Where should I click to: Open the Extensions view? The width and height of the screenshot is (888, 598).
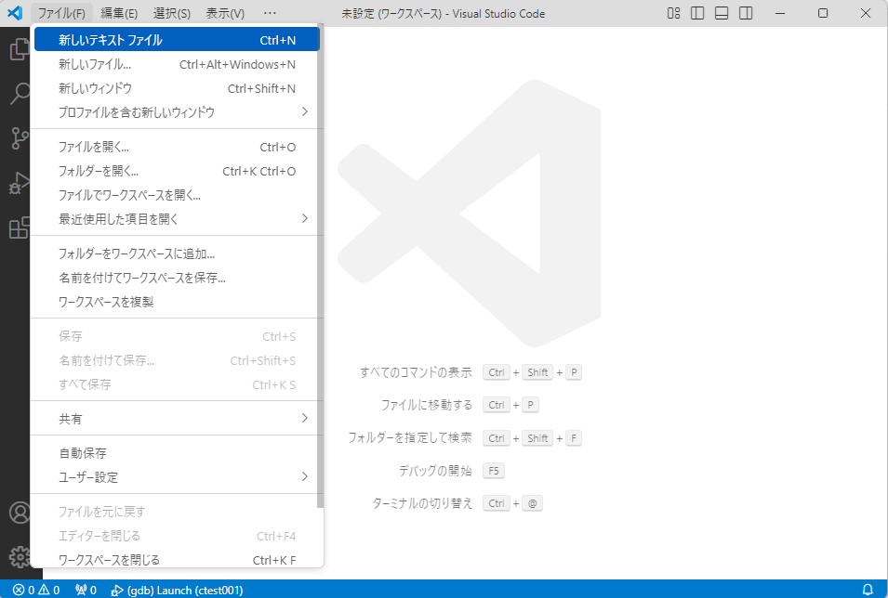tap(20, 227)
